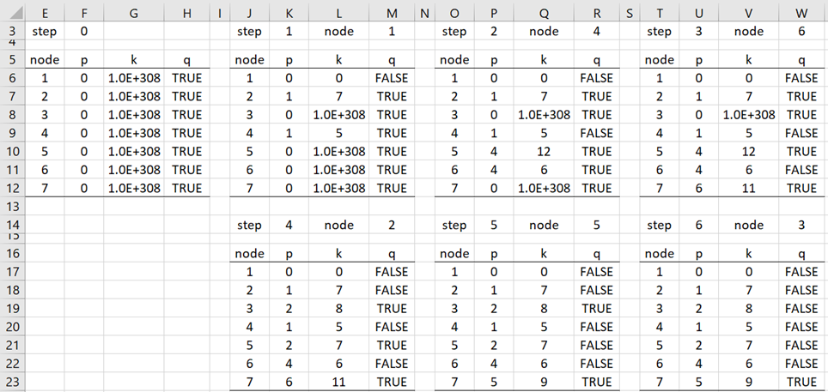
Task: Select column W header
Action: 801,13
